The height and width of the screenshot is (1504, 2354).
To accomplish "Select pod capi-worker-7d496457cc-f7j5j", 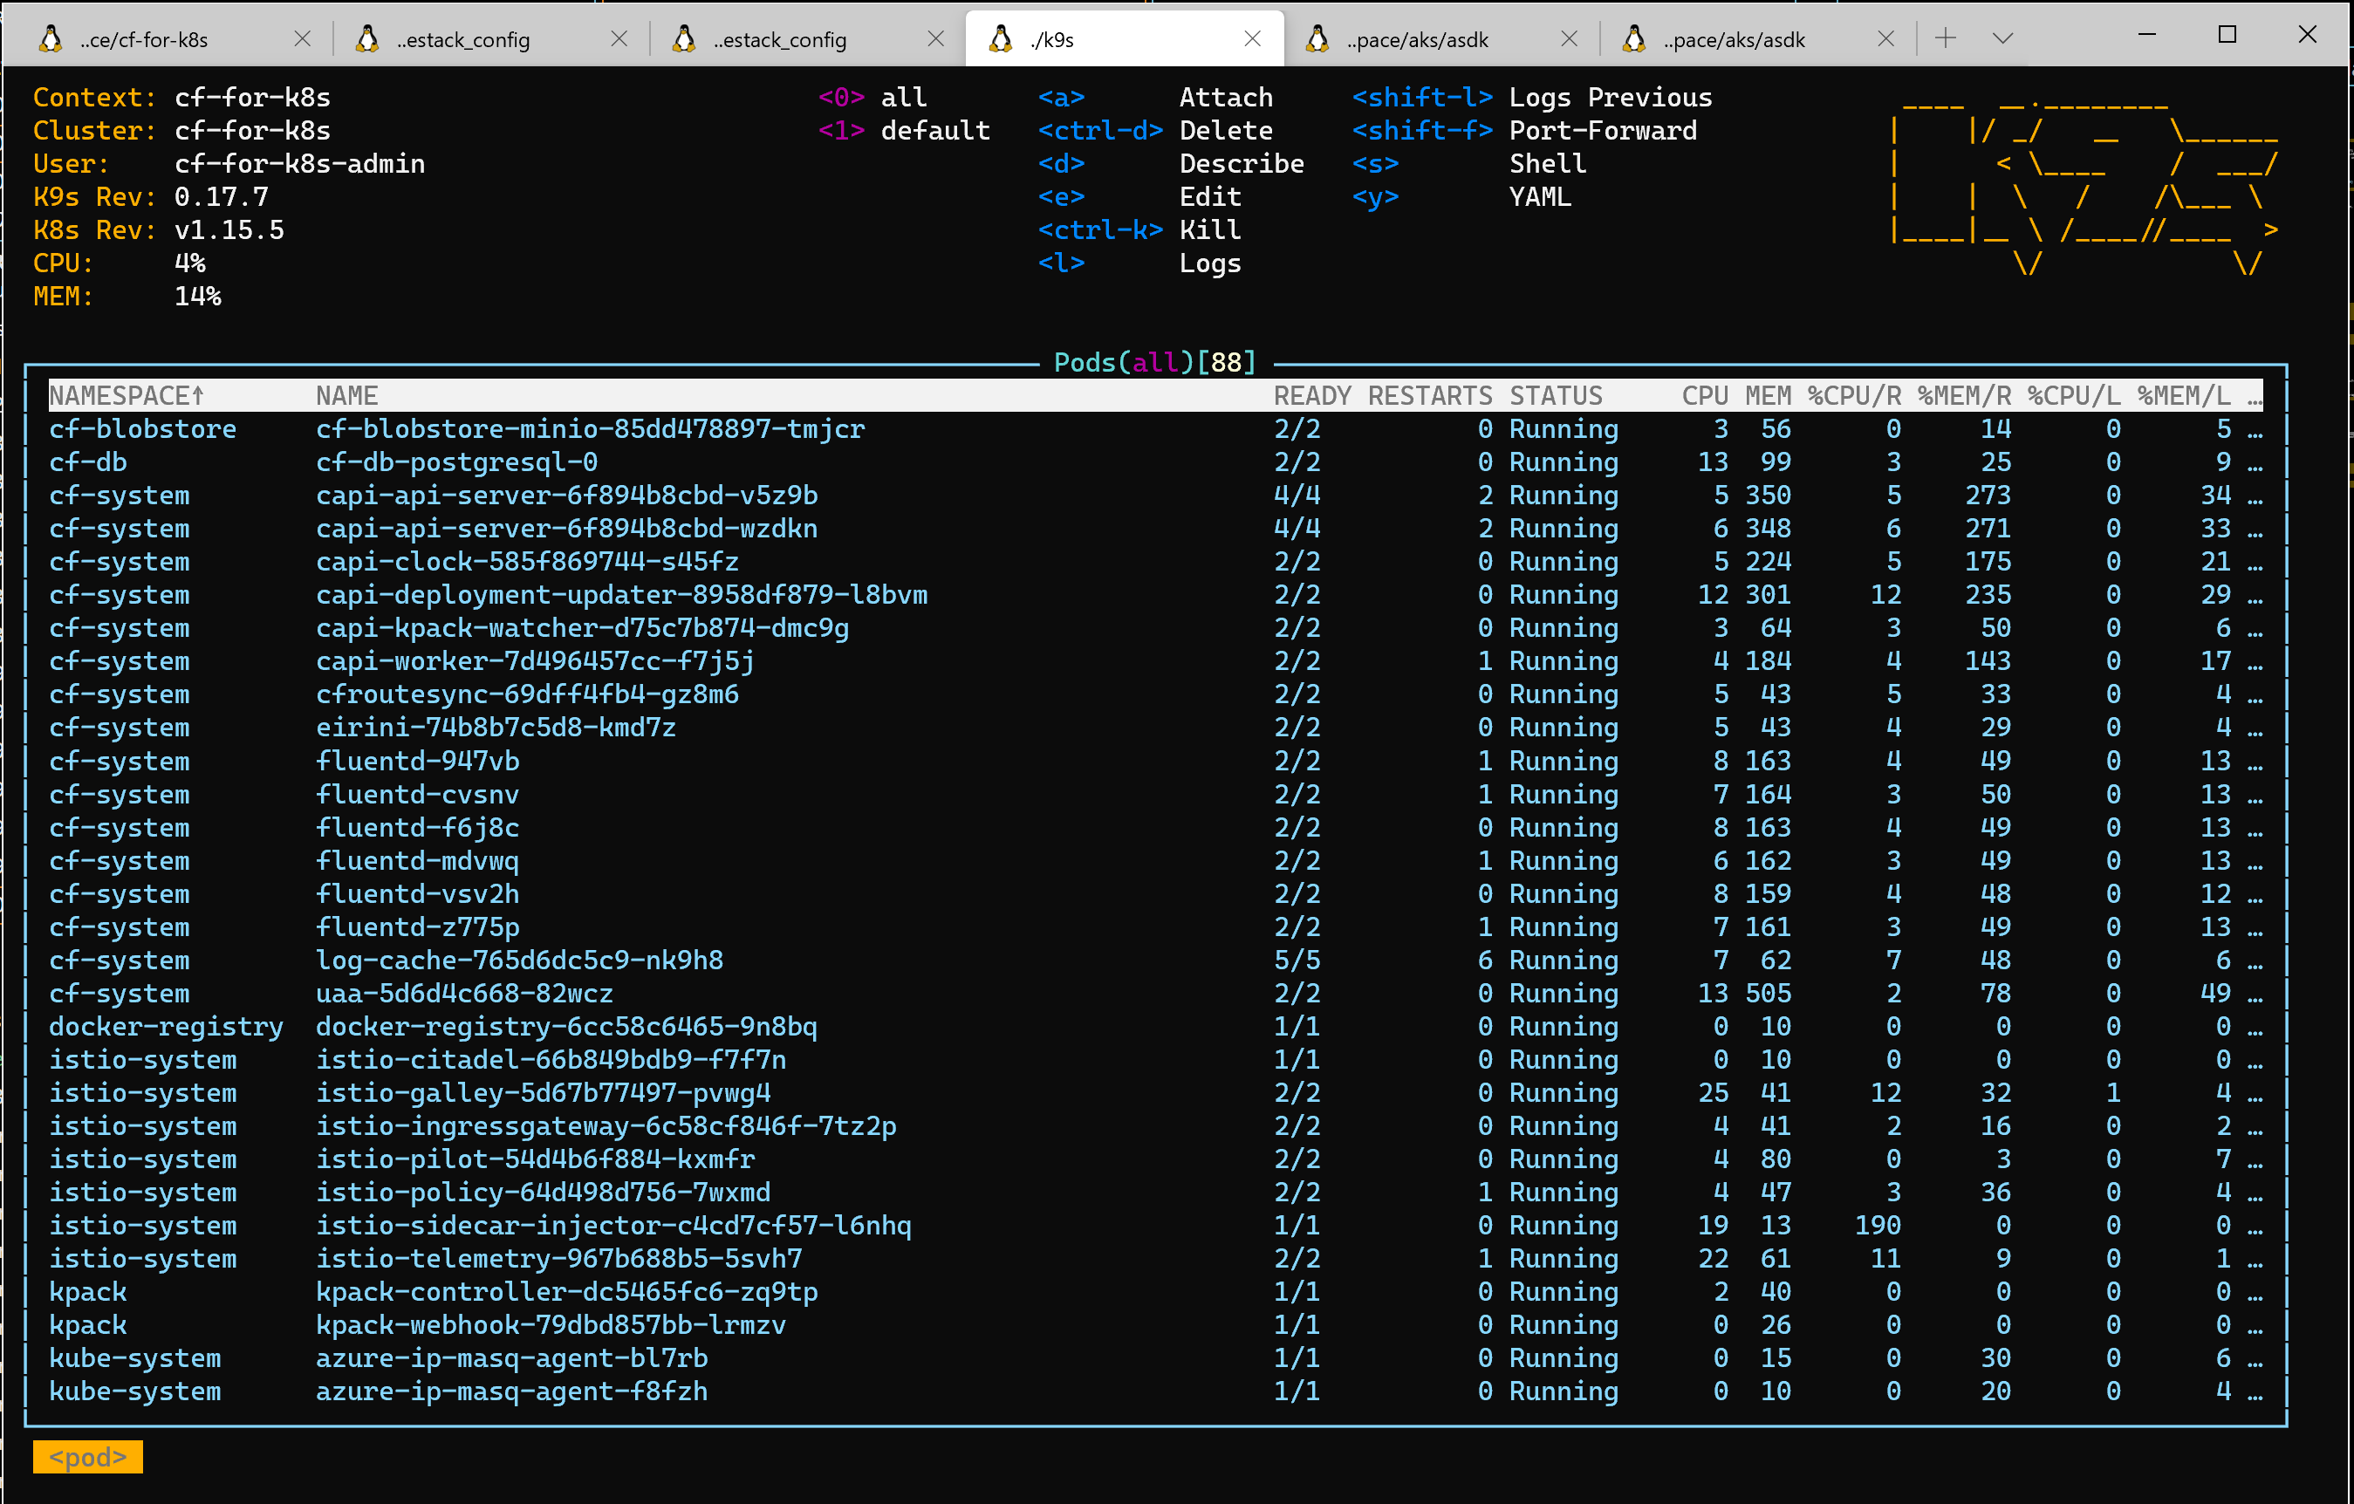I will click(1155, 661).
